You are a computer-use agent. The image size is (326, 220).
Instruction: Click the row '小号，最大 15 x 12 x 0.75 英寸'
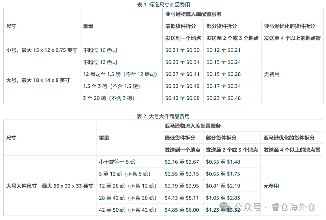pos(42,50)
